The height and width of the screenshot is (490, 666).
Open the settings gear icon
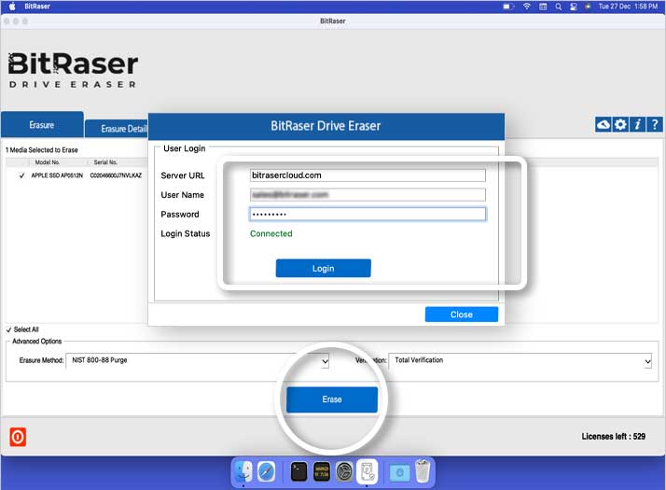620,124
